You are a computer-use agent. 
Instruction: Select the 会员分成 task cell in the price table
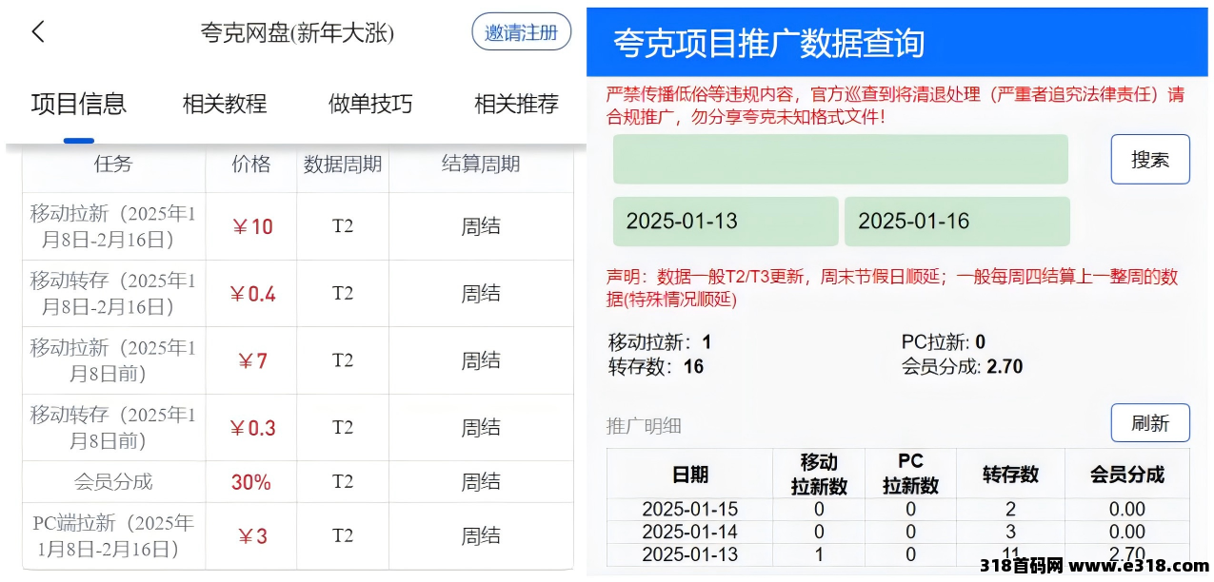point(113,482)
